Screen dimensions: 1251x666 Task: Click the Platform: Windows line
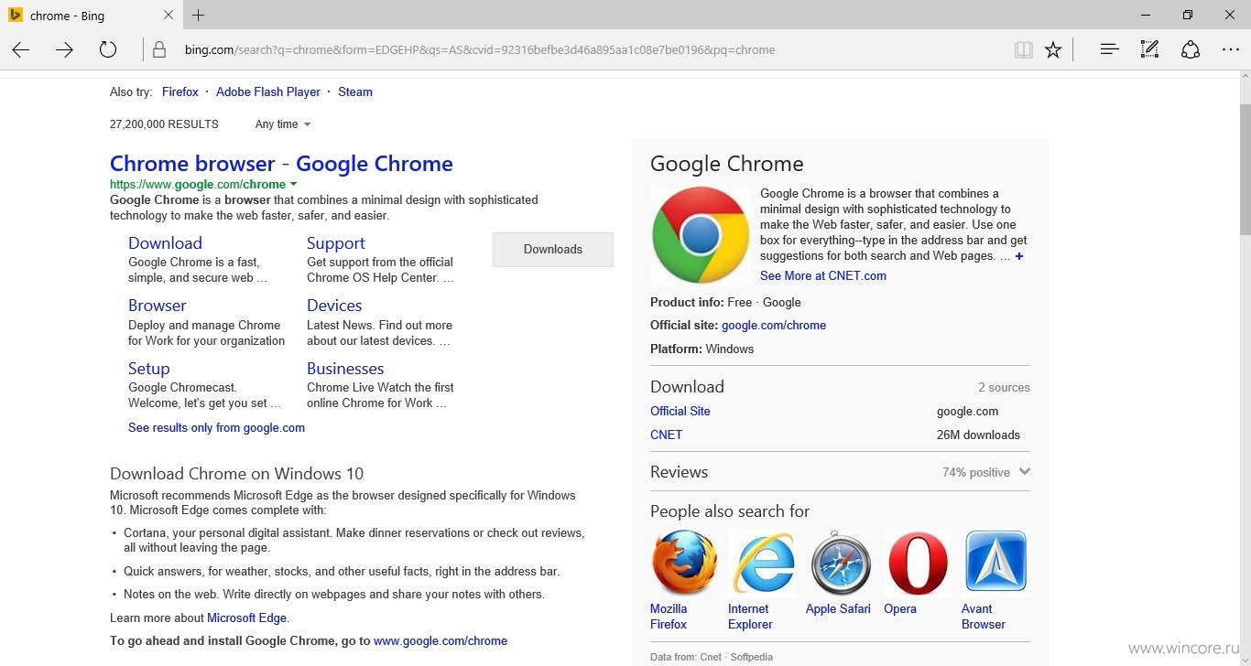tap(702, 349)
